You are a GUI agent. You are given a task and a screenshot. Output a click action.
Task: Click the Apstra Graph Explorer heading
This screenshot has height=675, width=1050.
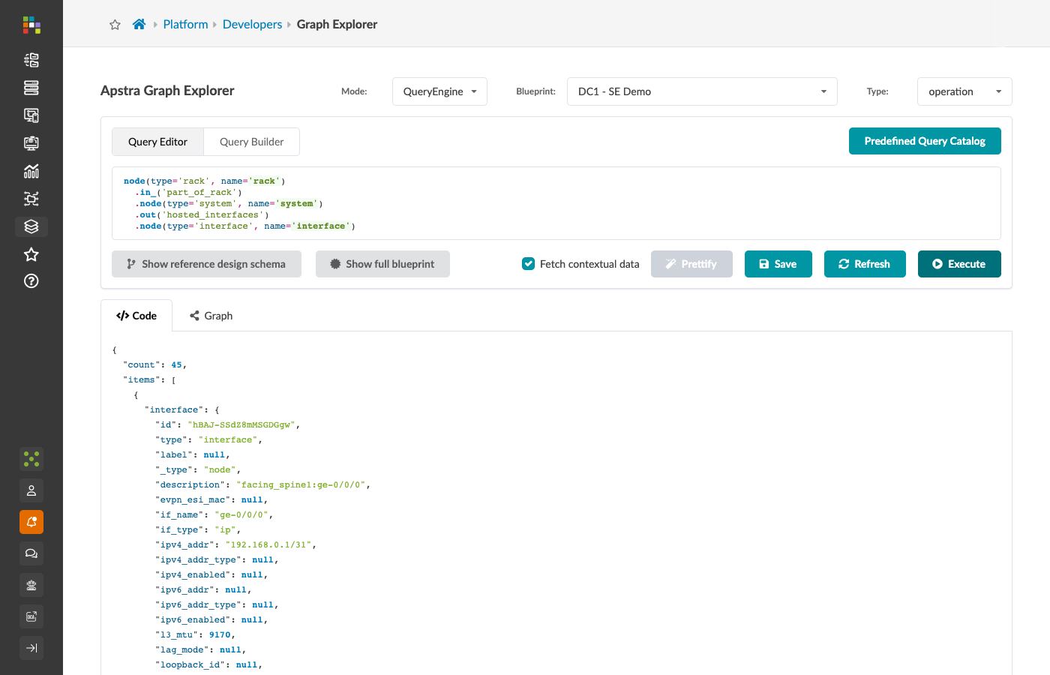(x=167, y=91)
